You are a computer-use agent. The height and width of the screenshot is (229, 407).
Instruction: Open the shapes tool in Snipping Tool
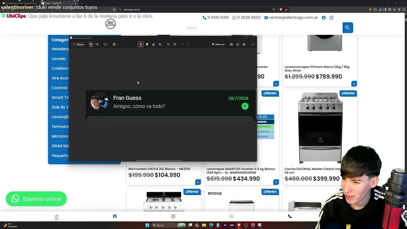[160, 45]
